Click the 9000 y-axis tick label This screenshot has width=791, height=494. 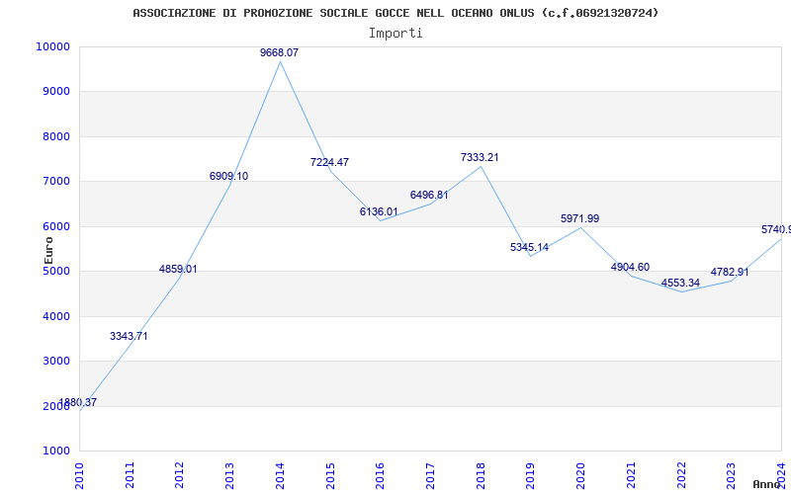click(55, 92)
